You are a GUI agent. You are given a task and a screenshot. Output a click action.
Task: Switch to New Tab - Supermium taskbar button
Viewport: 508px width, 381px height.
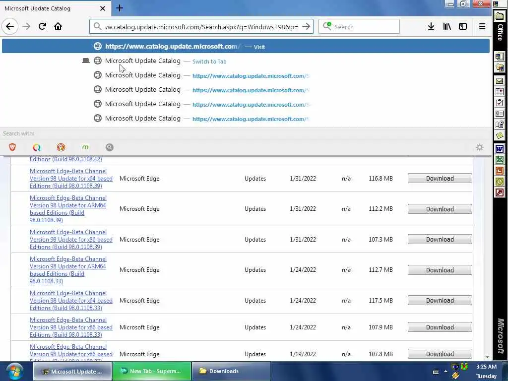tap(152, 371)
